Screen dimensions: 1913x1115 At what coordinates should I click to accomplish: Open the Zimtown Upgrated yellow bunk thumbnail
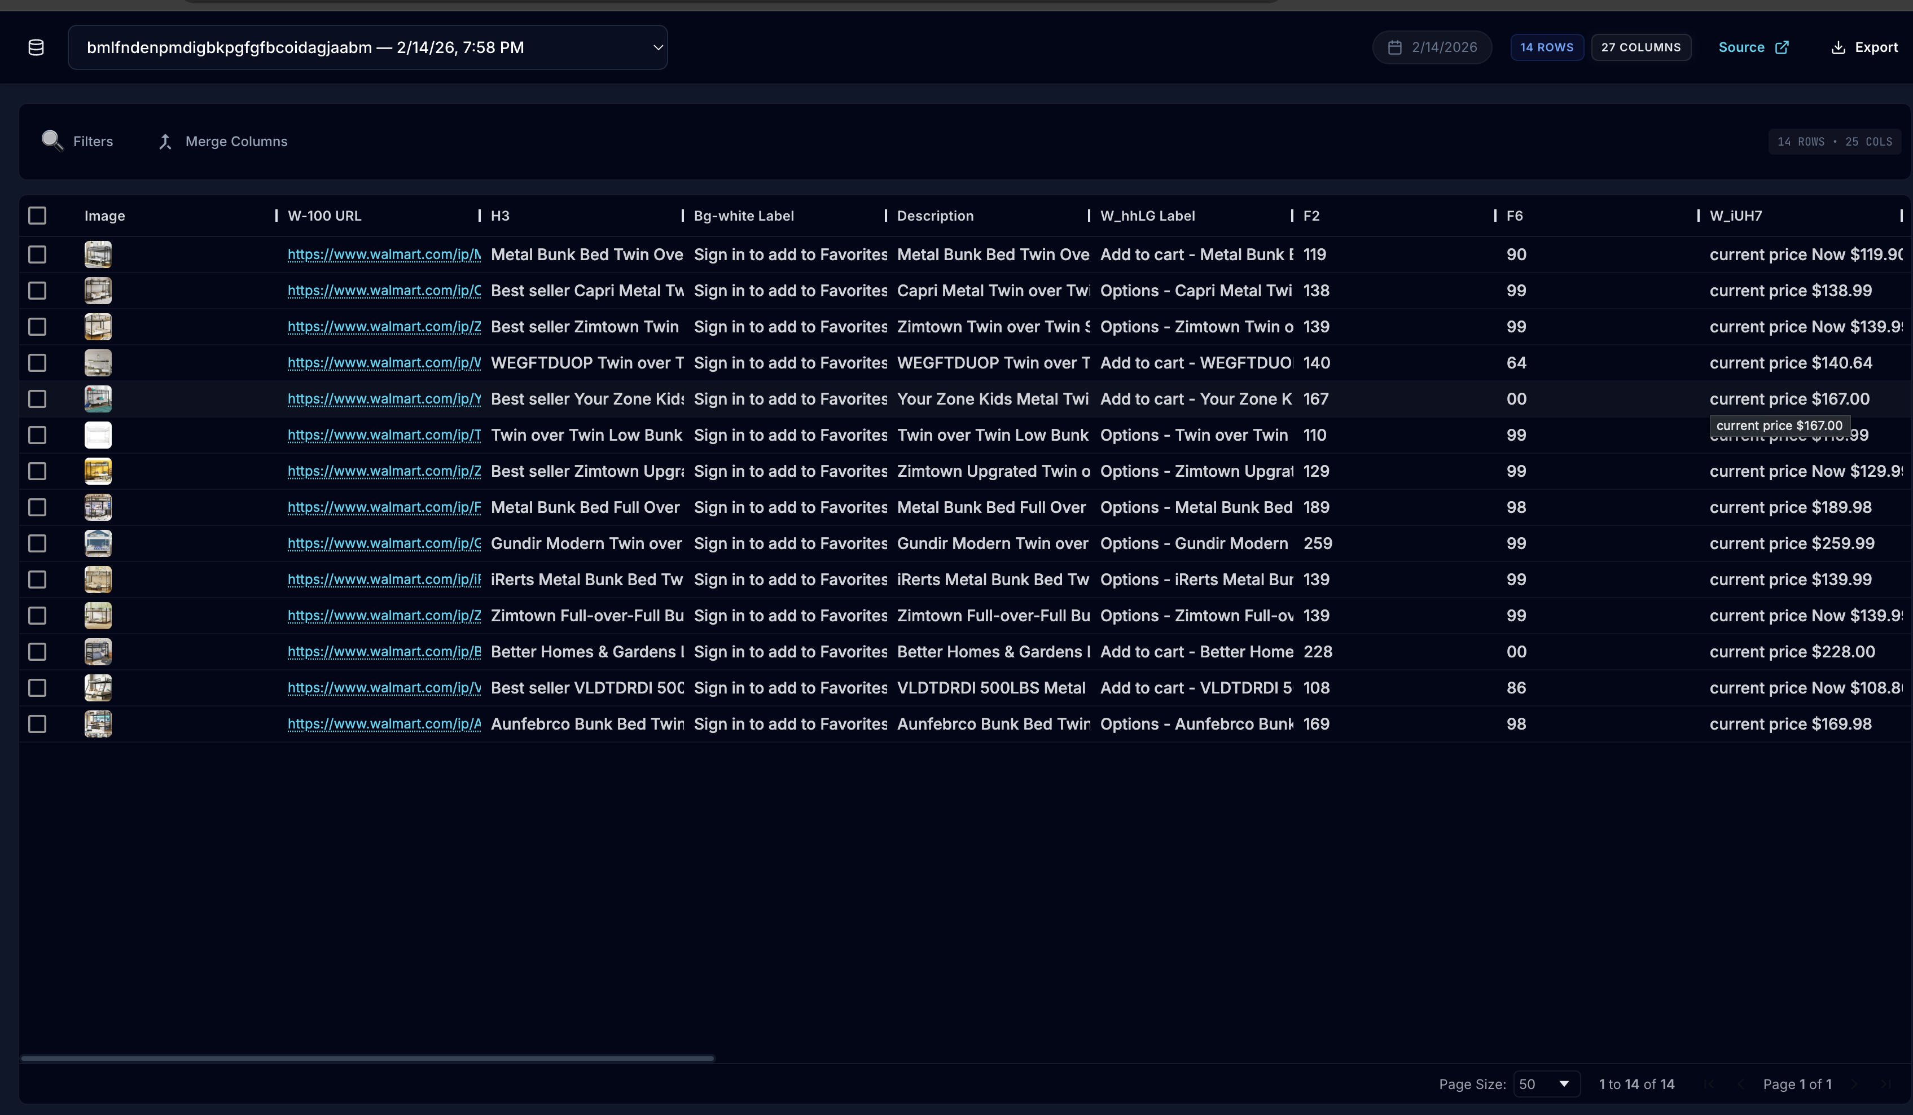98,471
